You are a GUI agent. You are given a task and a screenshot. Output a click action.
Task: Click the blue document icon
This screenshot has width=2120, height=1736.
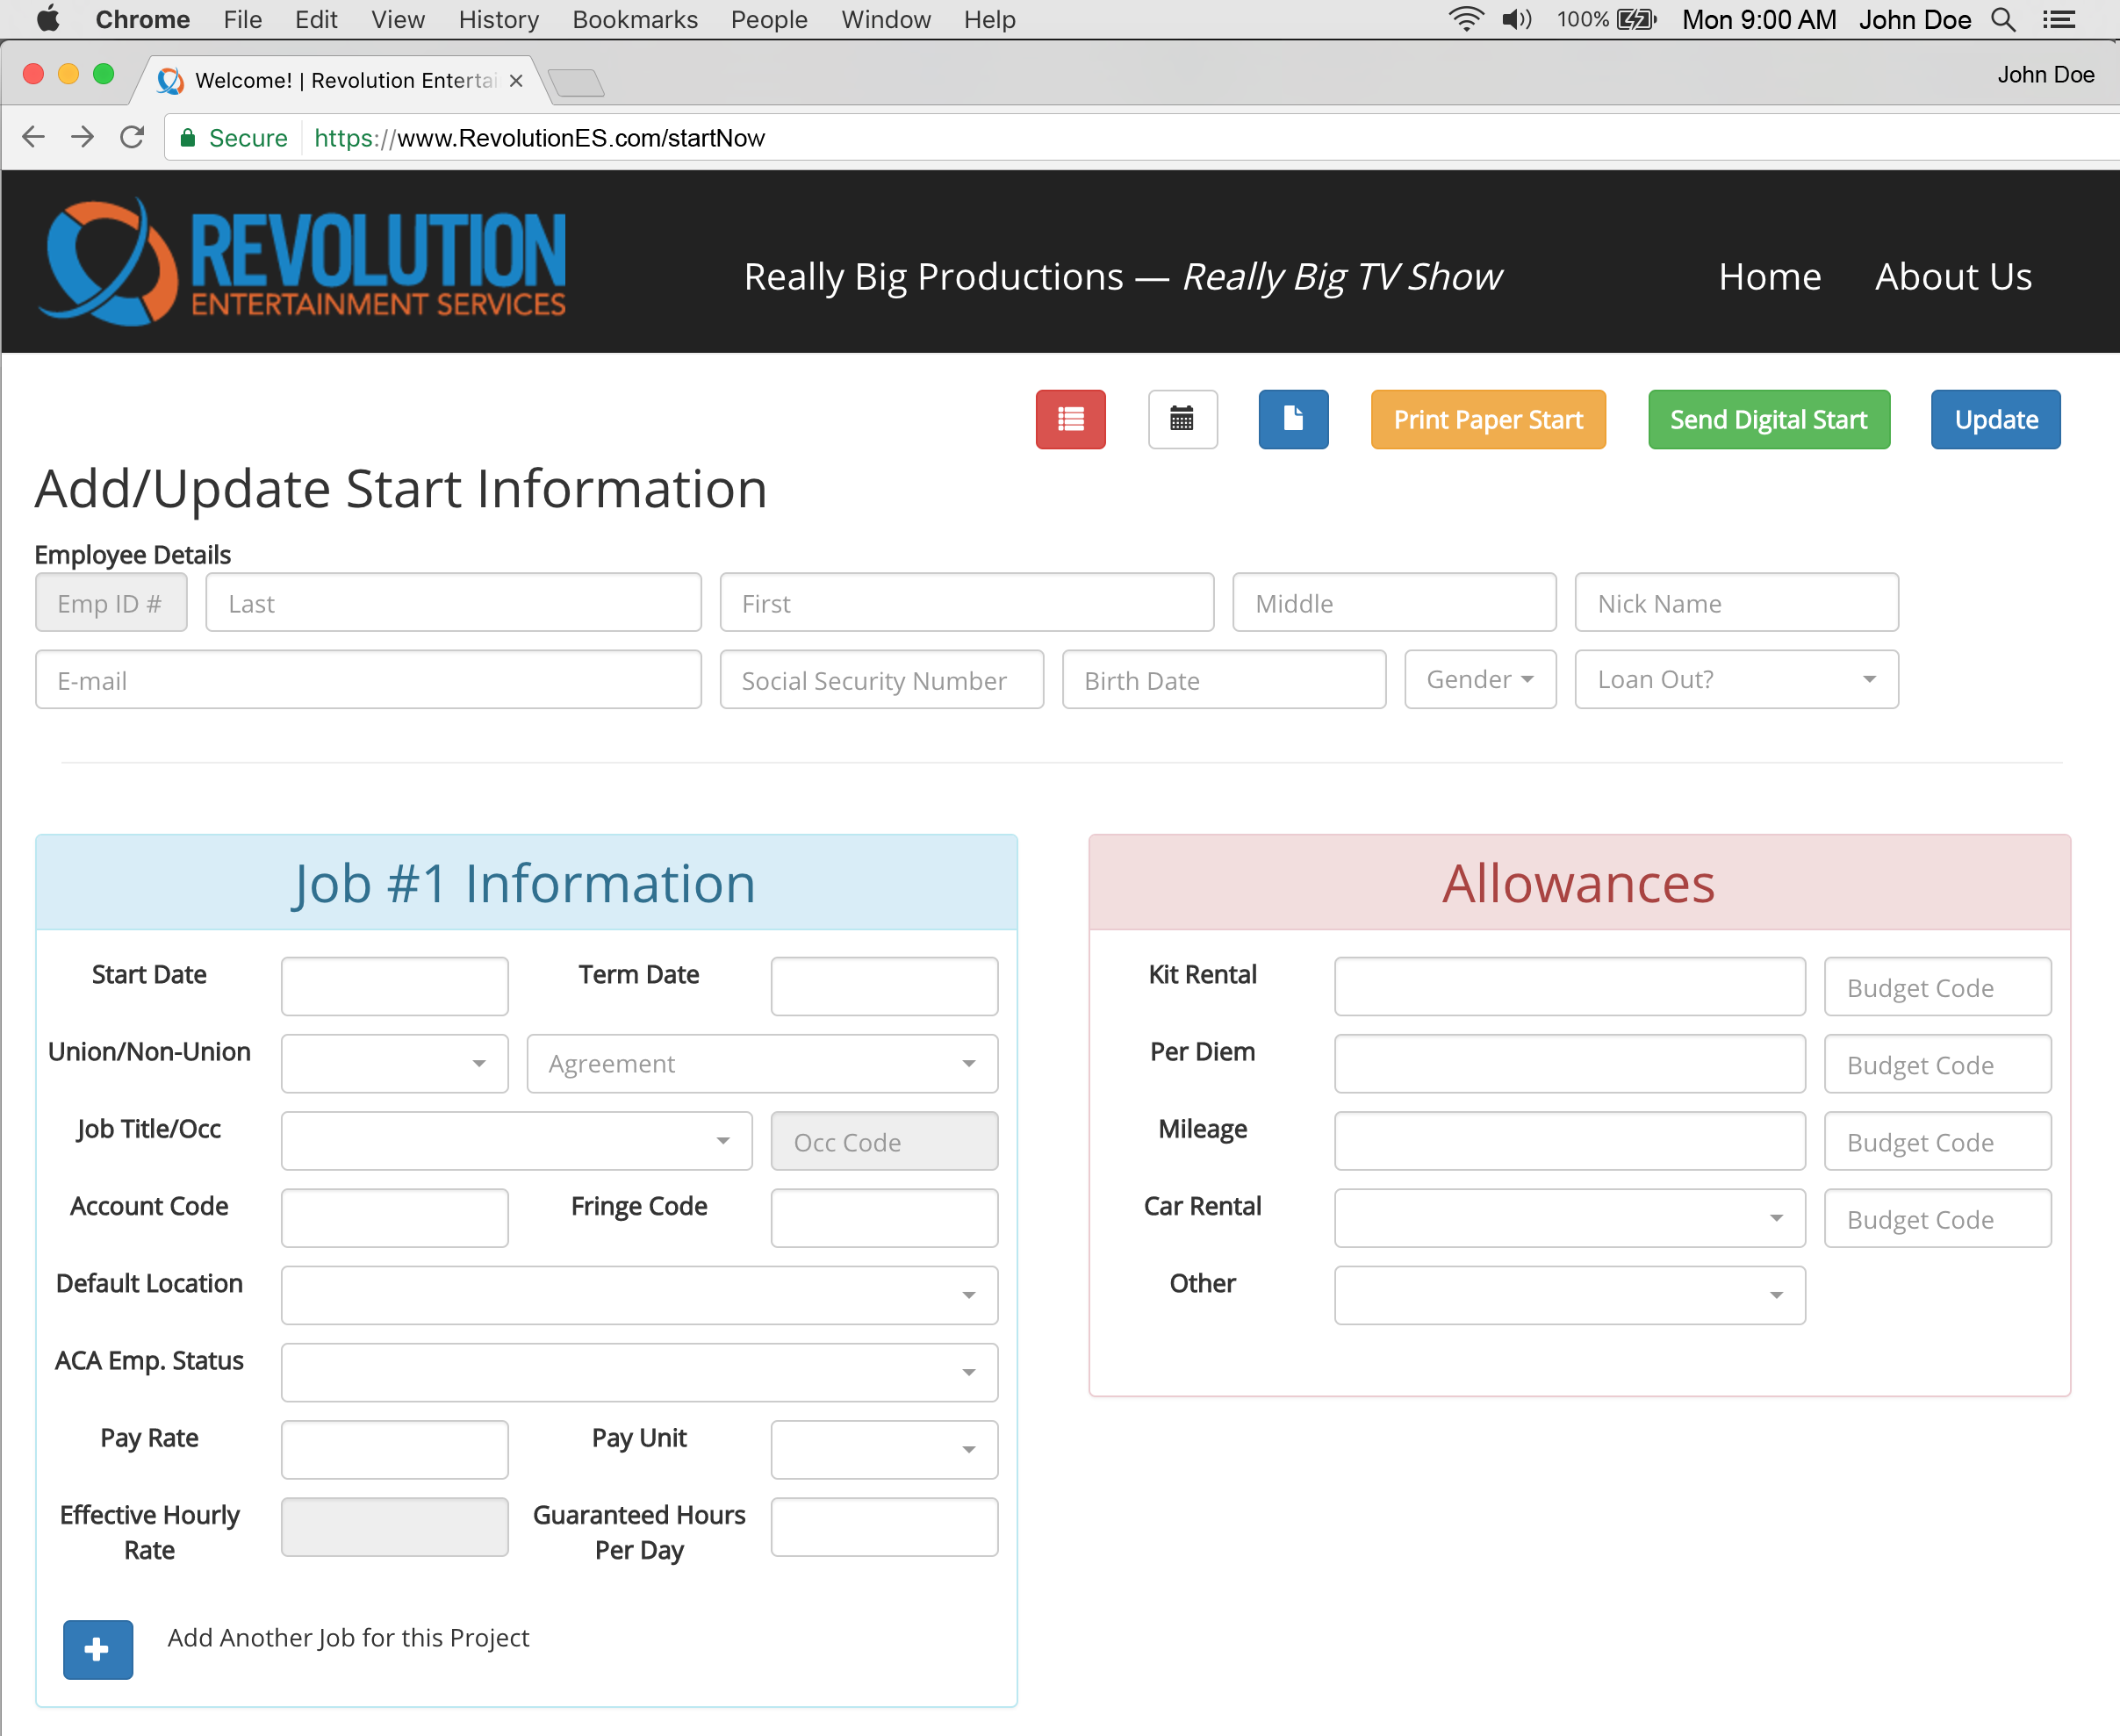click(1293, 419)
